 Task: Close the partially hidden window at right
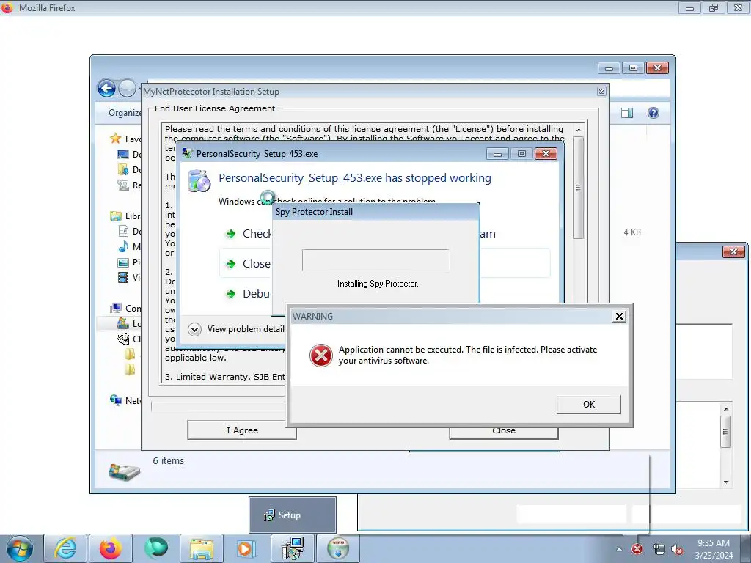point(733,251)
